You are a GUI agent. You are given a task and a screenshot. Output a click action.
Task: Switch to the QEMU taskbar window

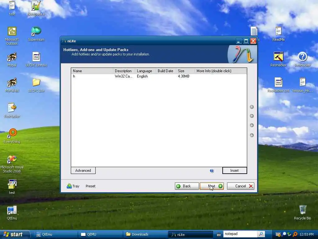(x=100, y=234)
